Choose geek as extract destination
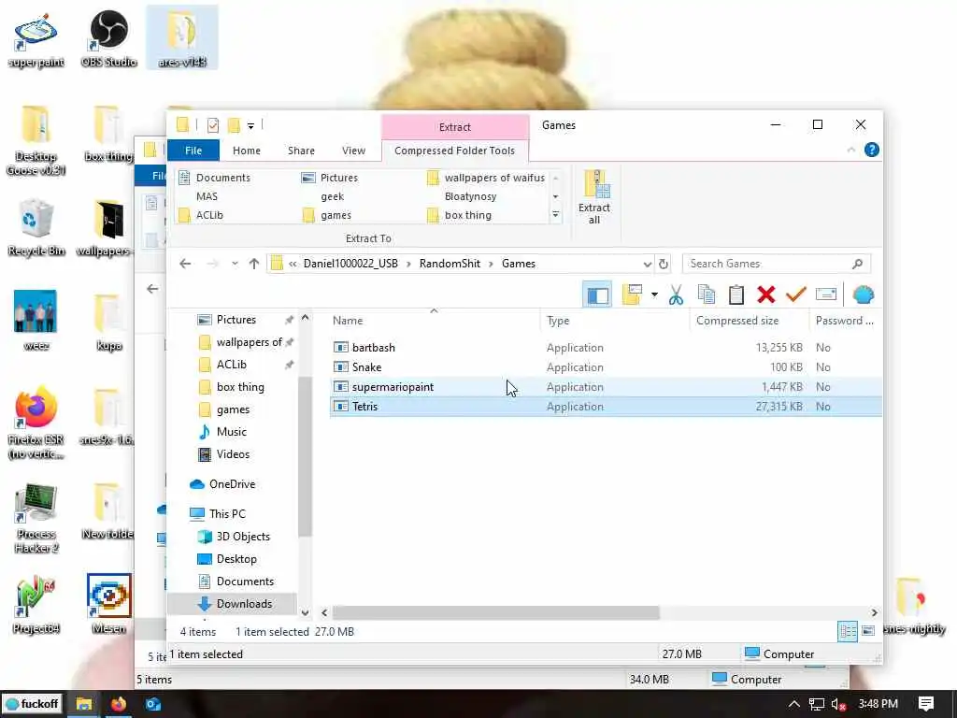 point(332,196)
